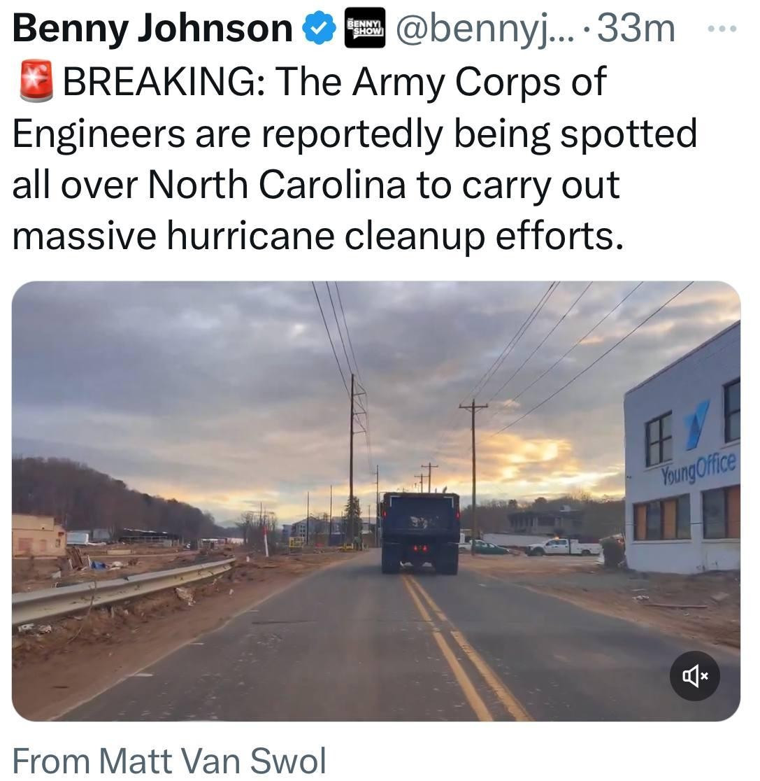The height and width of the screenshot is (781, 760).
Task: Click the dump truck in the video
Action: click(420, 530)
